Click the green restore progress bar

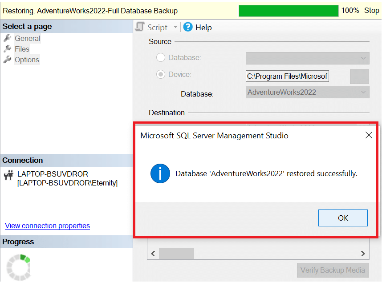tap(289, 11)
